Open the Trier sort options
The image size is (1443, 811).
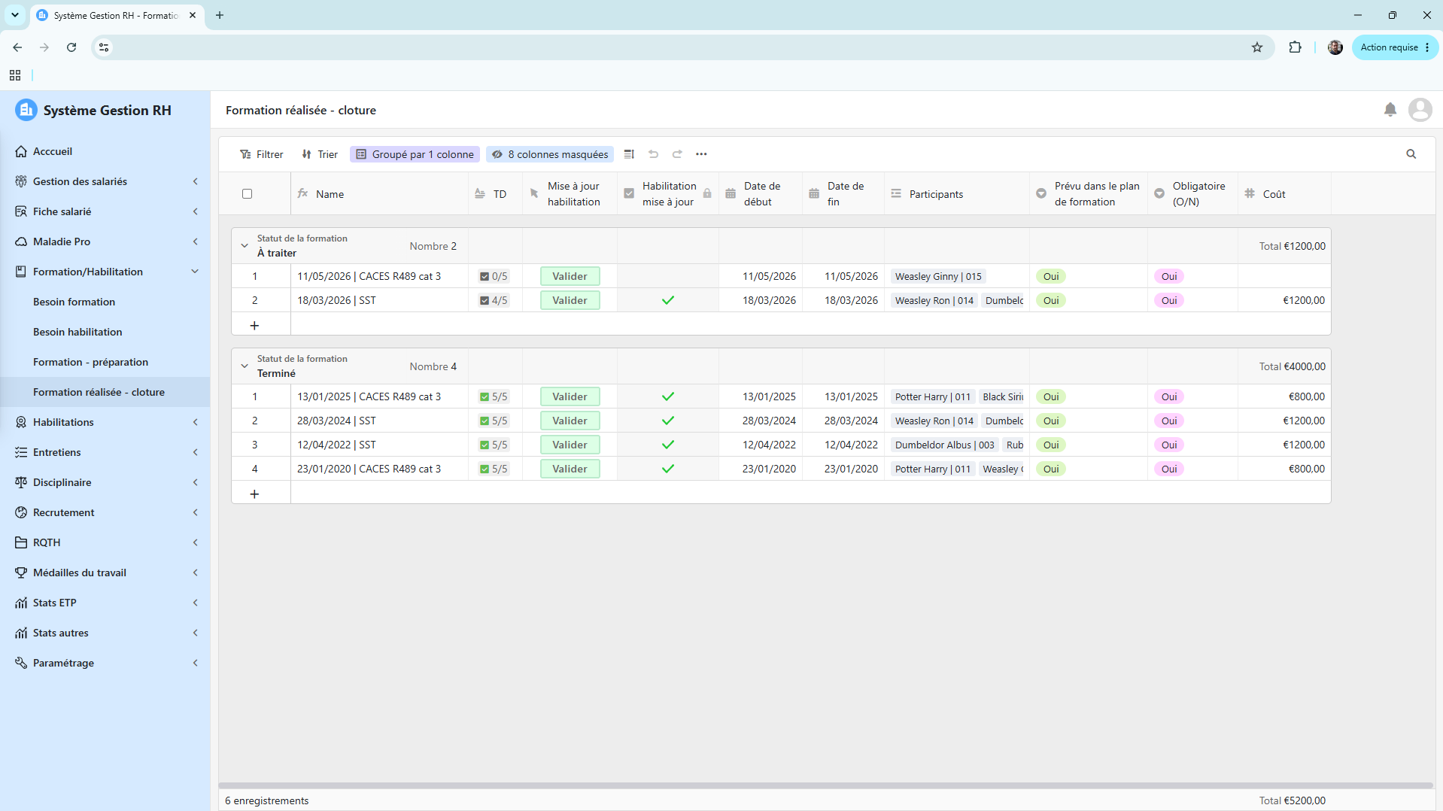(320, 154)
